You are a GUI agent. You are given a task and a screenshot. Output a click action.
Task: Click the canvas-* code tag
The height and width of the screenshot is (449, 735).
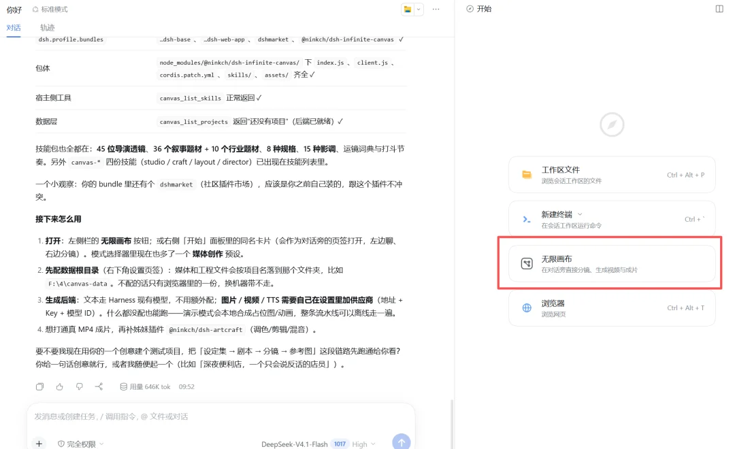click(85, 162)
